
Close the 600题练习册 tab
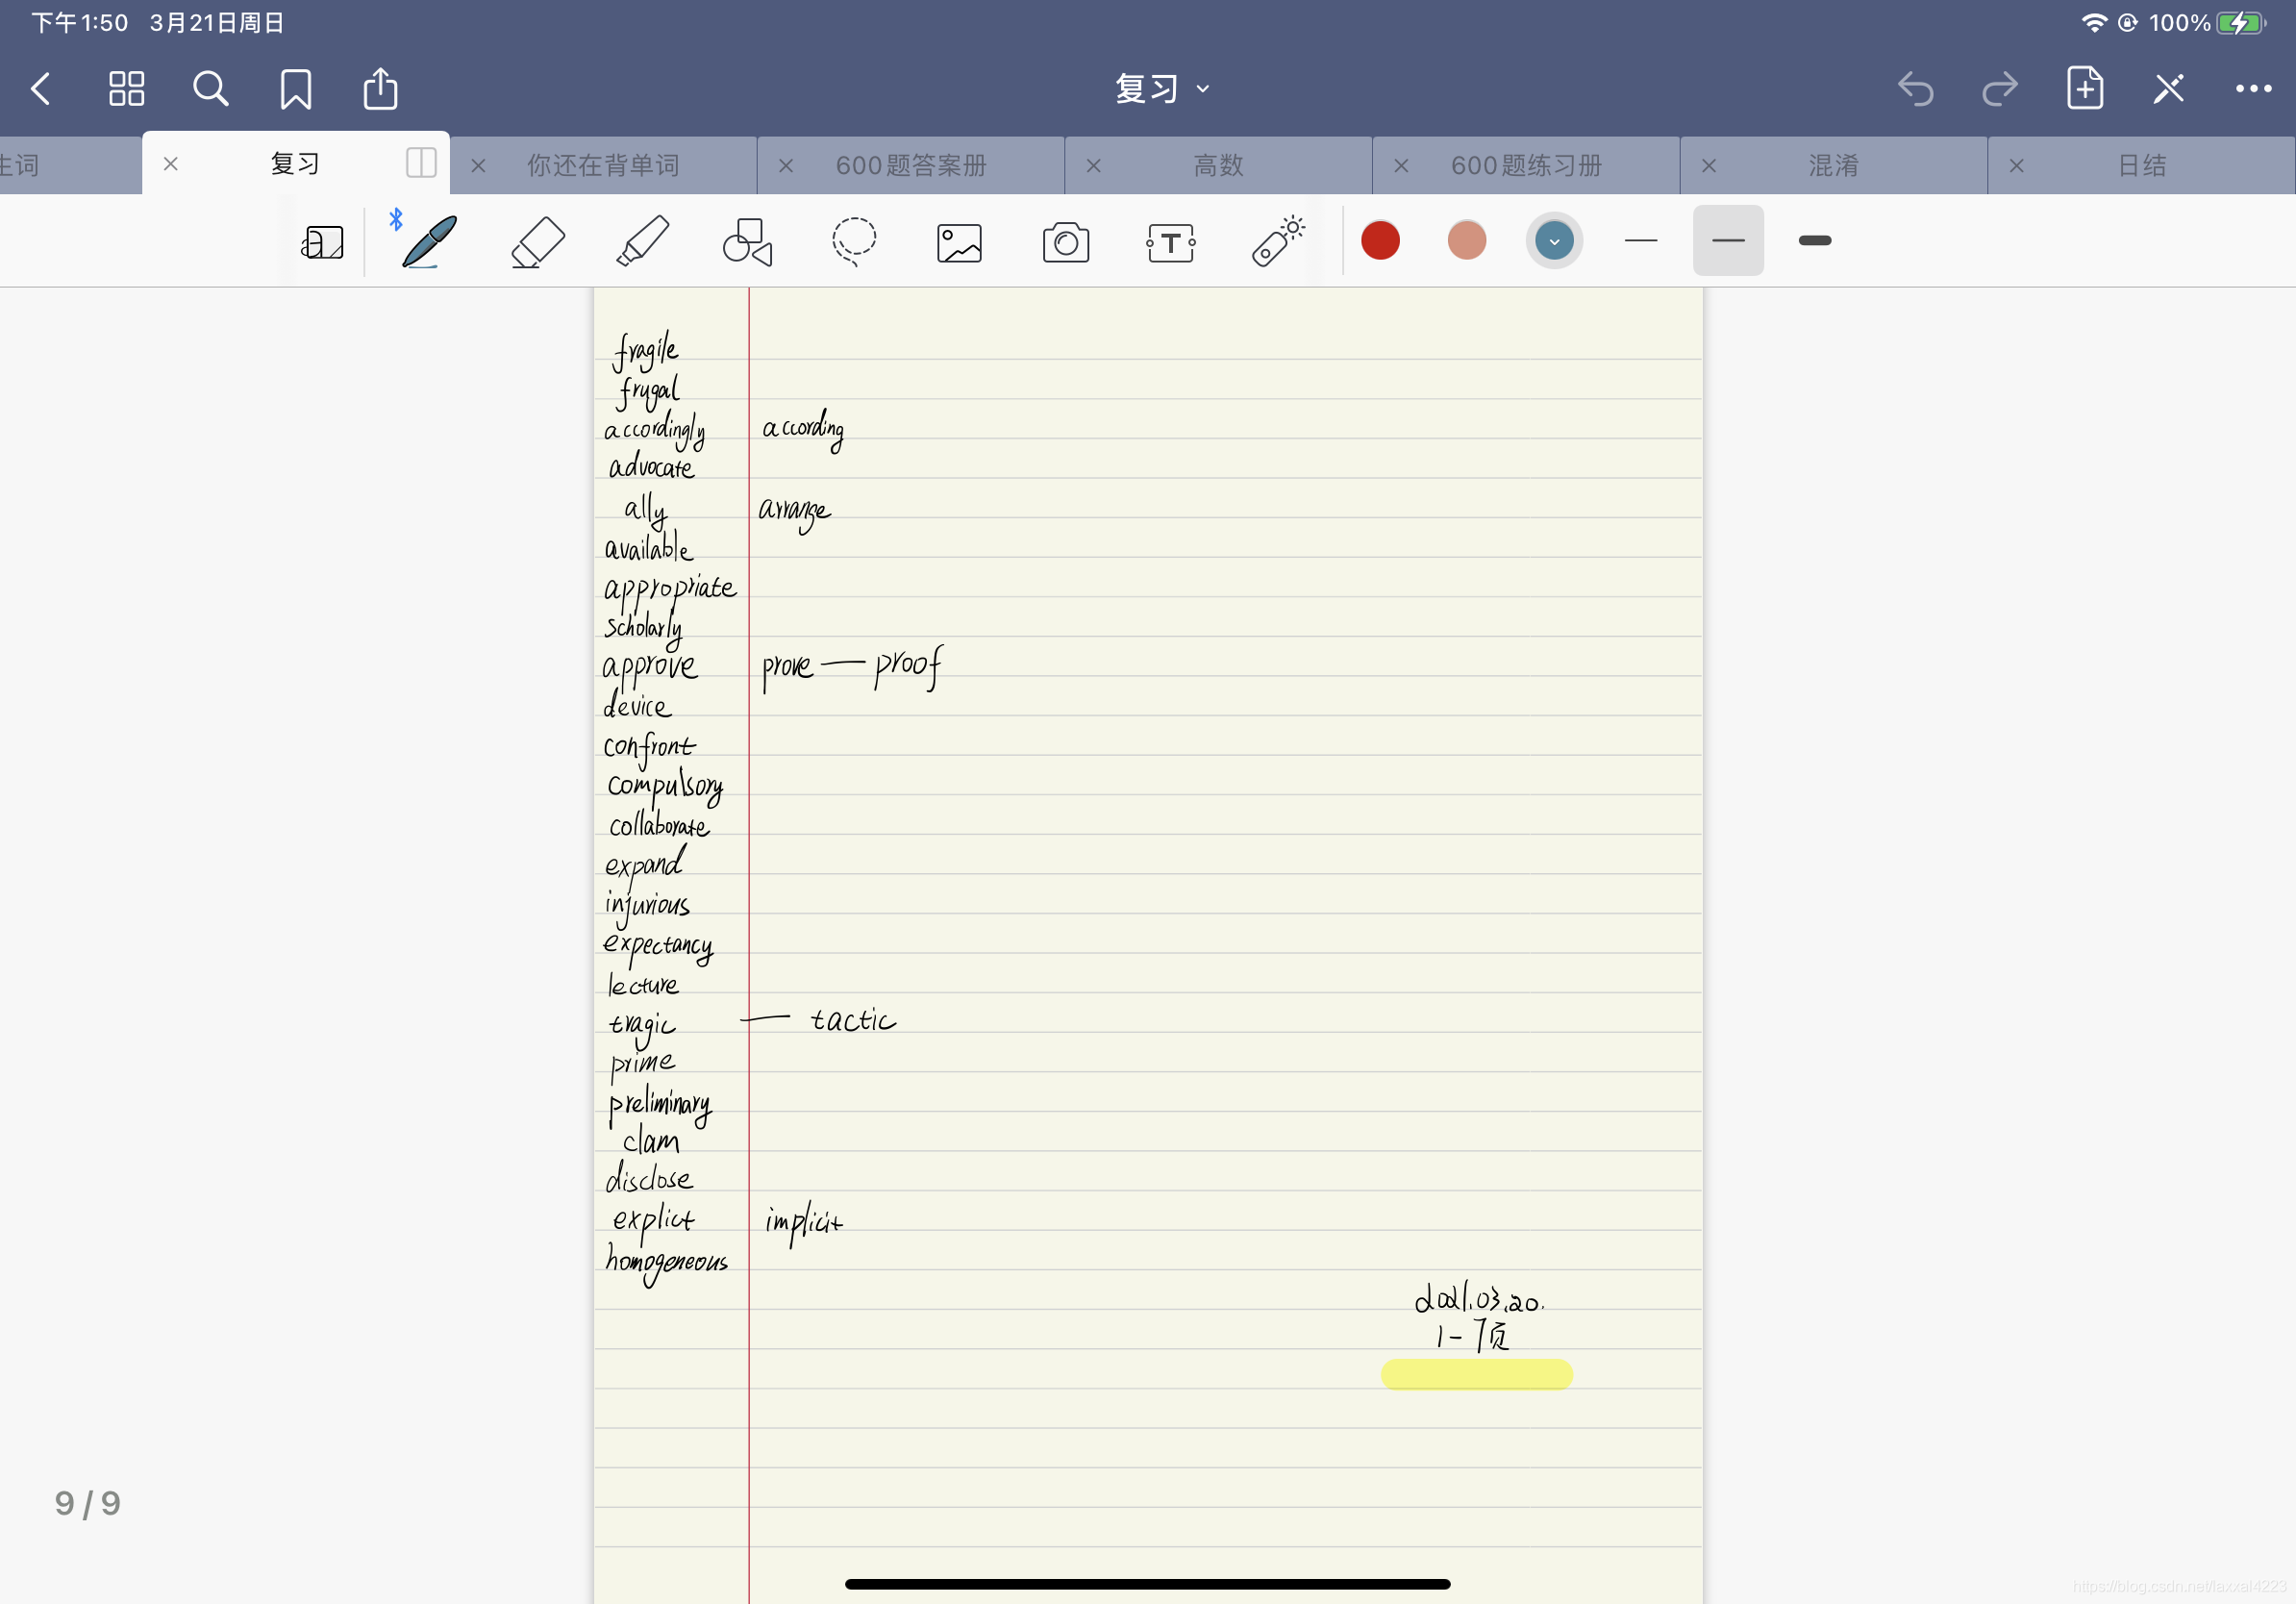1401,166
